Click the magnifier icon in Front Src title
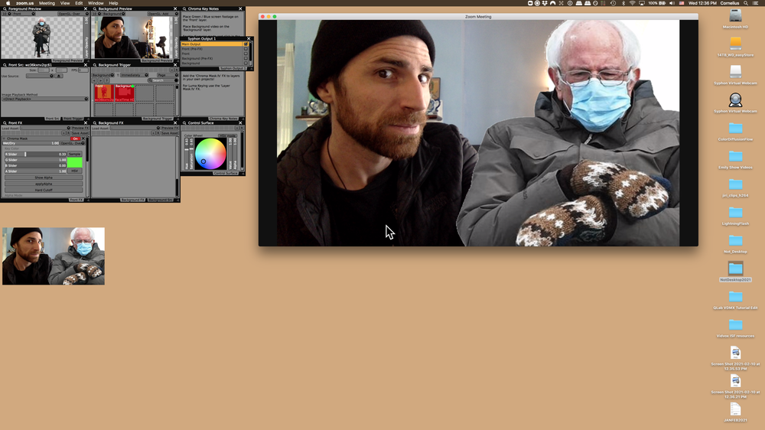The image size is (765, 430). point(5,65)
